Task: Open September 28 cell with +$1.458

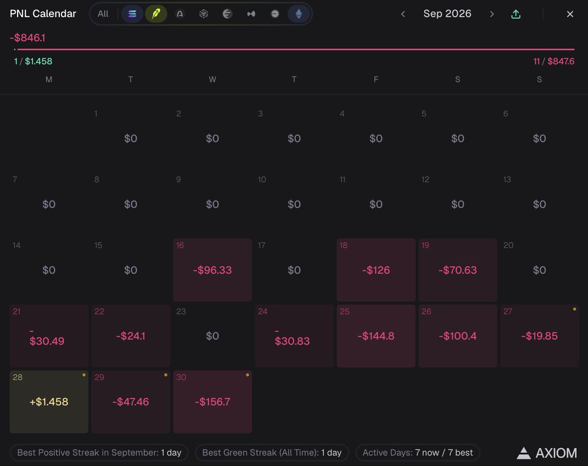Action: [49, 402]
